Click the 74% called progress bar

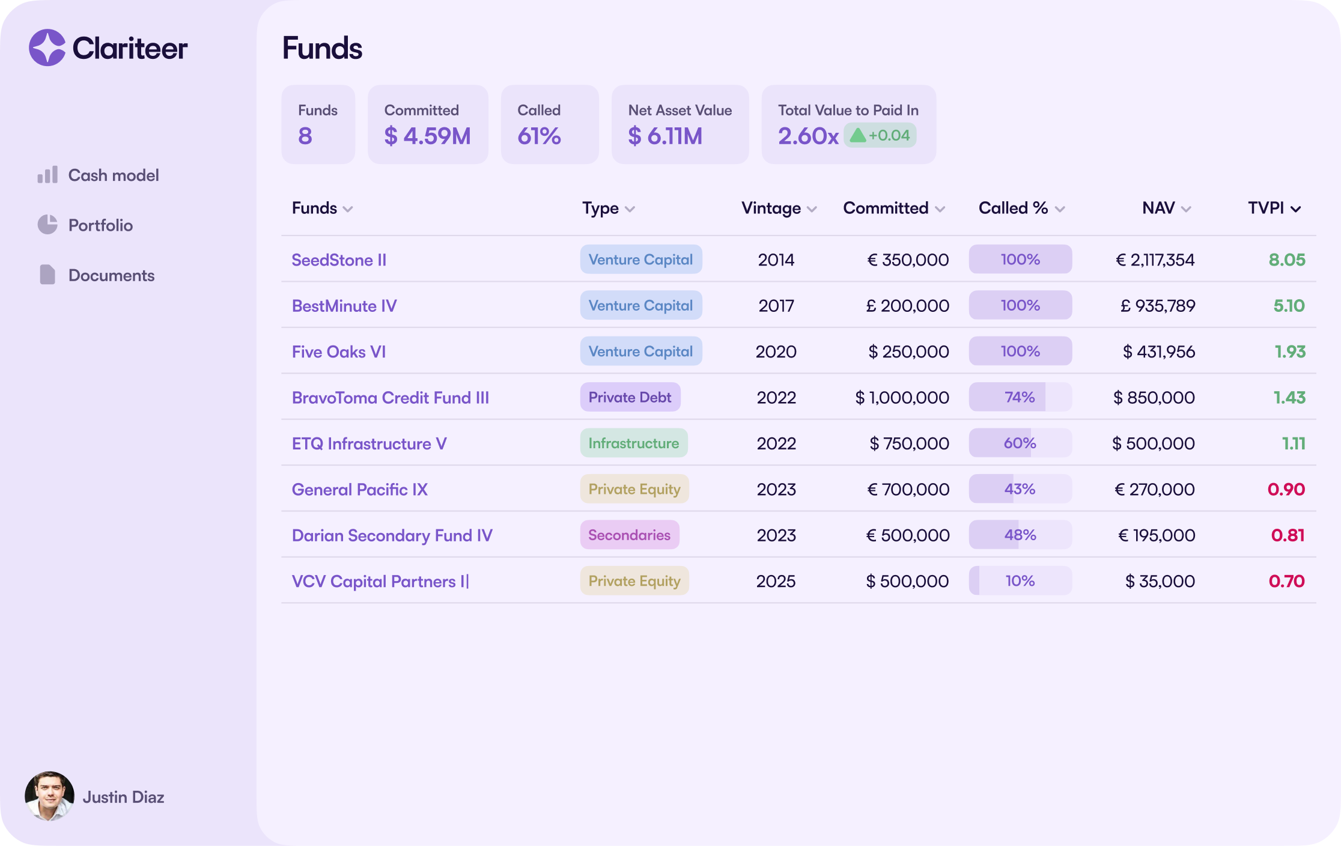coord(1020,397)
